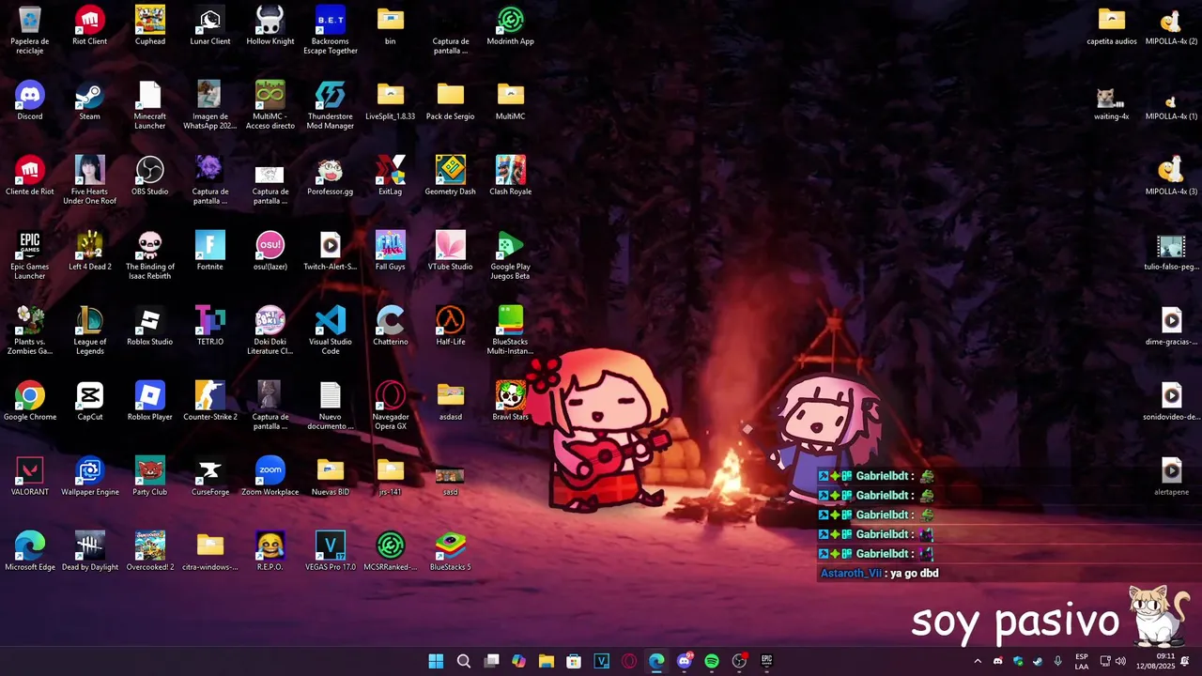Image resolution: width=1202 pixels, height=676 pixels.
Task: Select the Wallpaper Engine icon
Action: [90, 476]
